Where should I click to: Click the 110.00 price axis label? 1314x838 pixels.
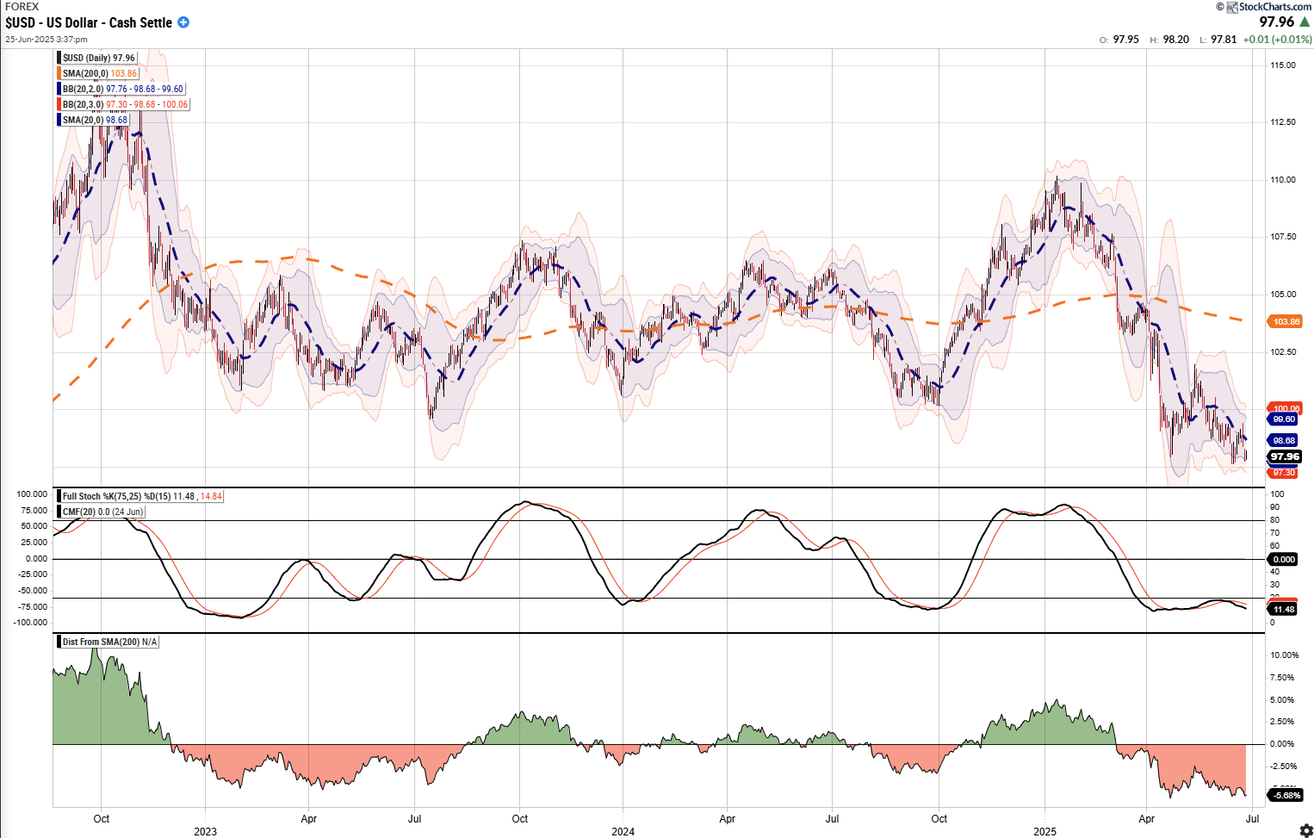(1283, 180)
